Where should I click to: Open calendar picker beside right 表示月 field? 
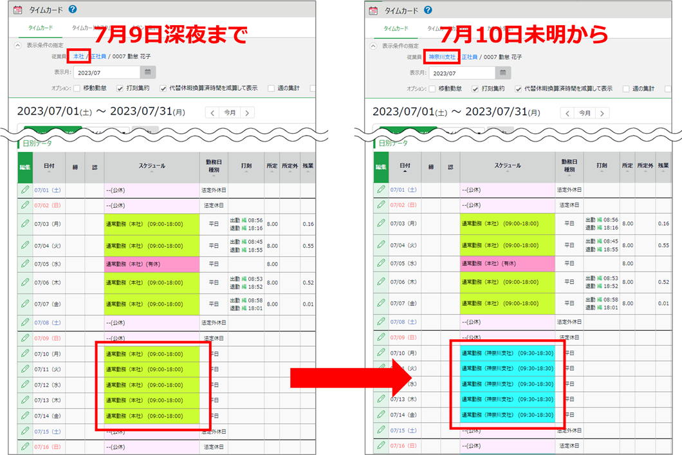tap(502, 73)
